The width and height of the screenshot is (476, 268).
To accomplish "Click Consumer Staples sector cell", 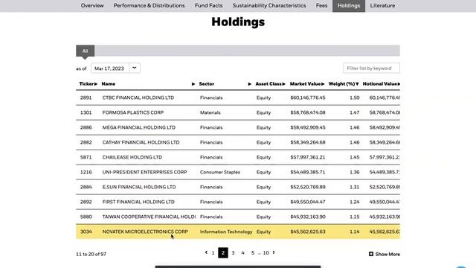I will (220, 172).
